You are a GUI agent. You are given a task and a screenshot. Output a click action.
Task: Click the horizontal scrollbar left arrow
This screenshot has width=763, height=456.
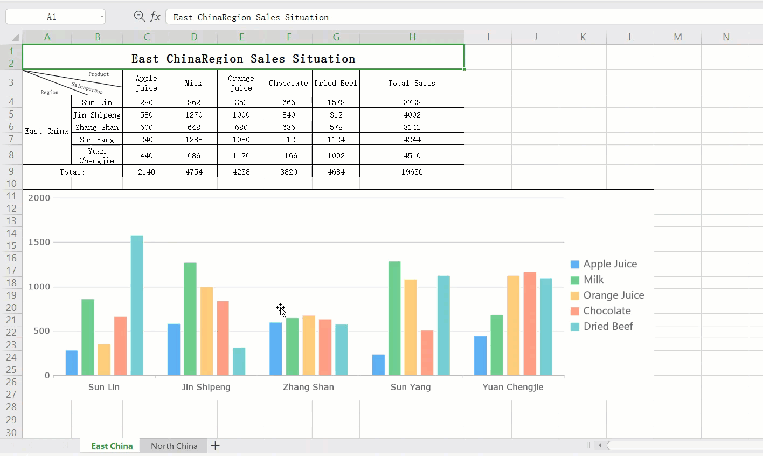(600, 445)
